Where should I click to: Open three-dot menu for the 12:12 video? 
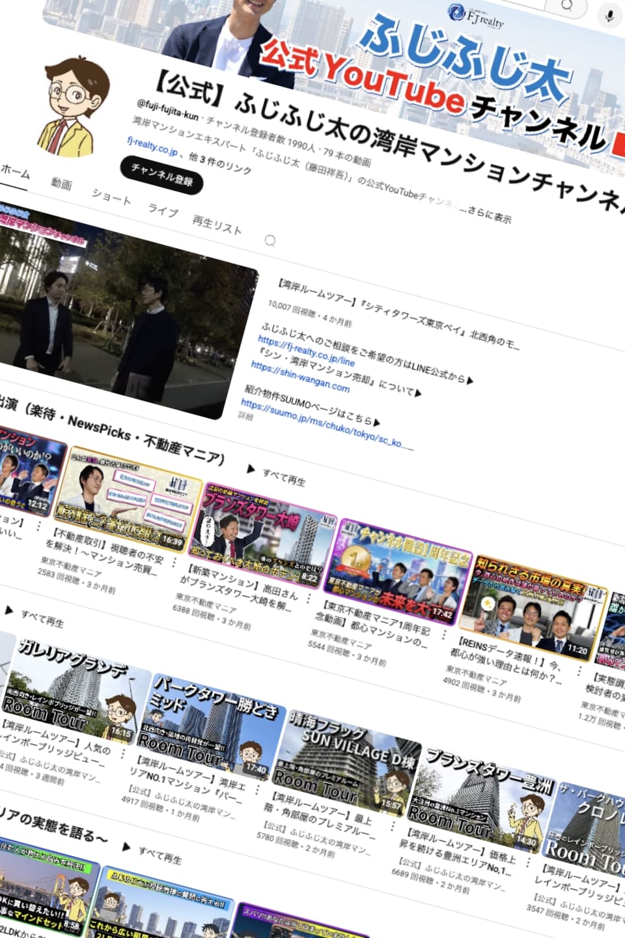(x=38, y=525)
